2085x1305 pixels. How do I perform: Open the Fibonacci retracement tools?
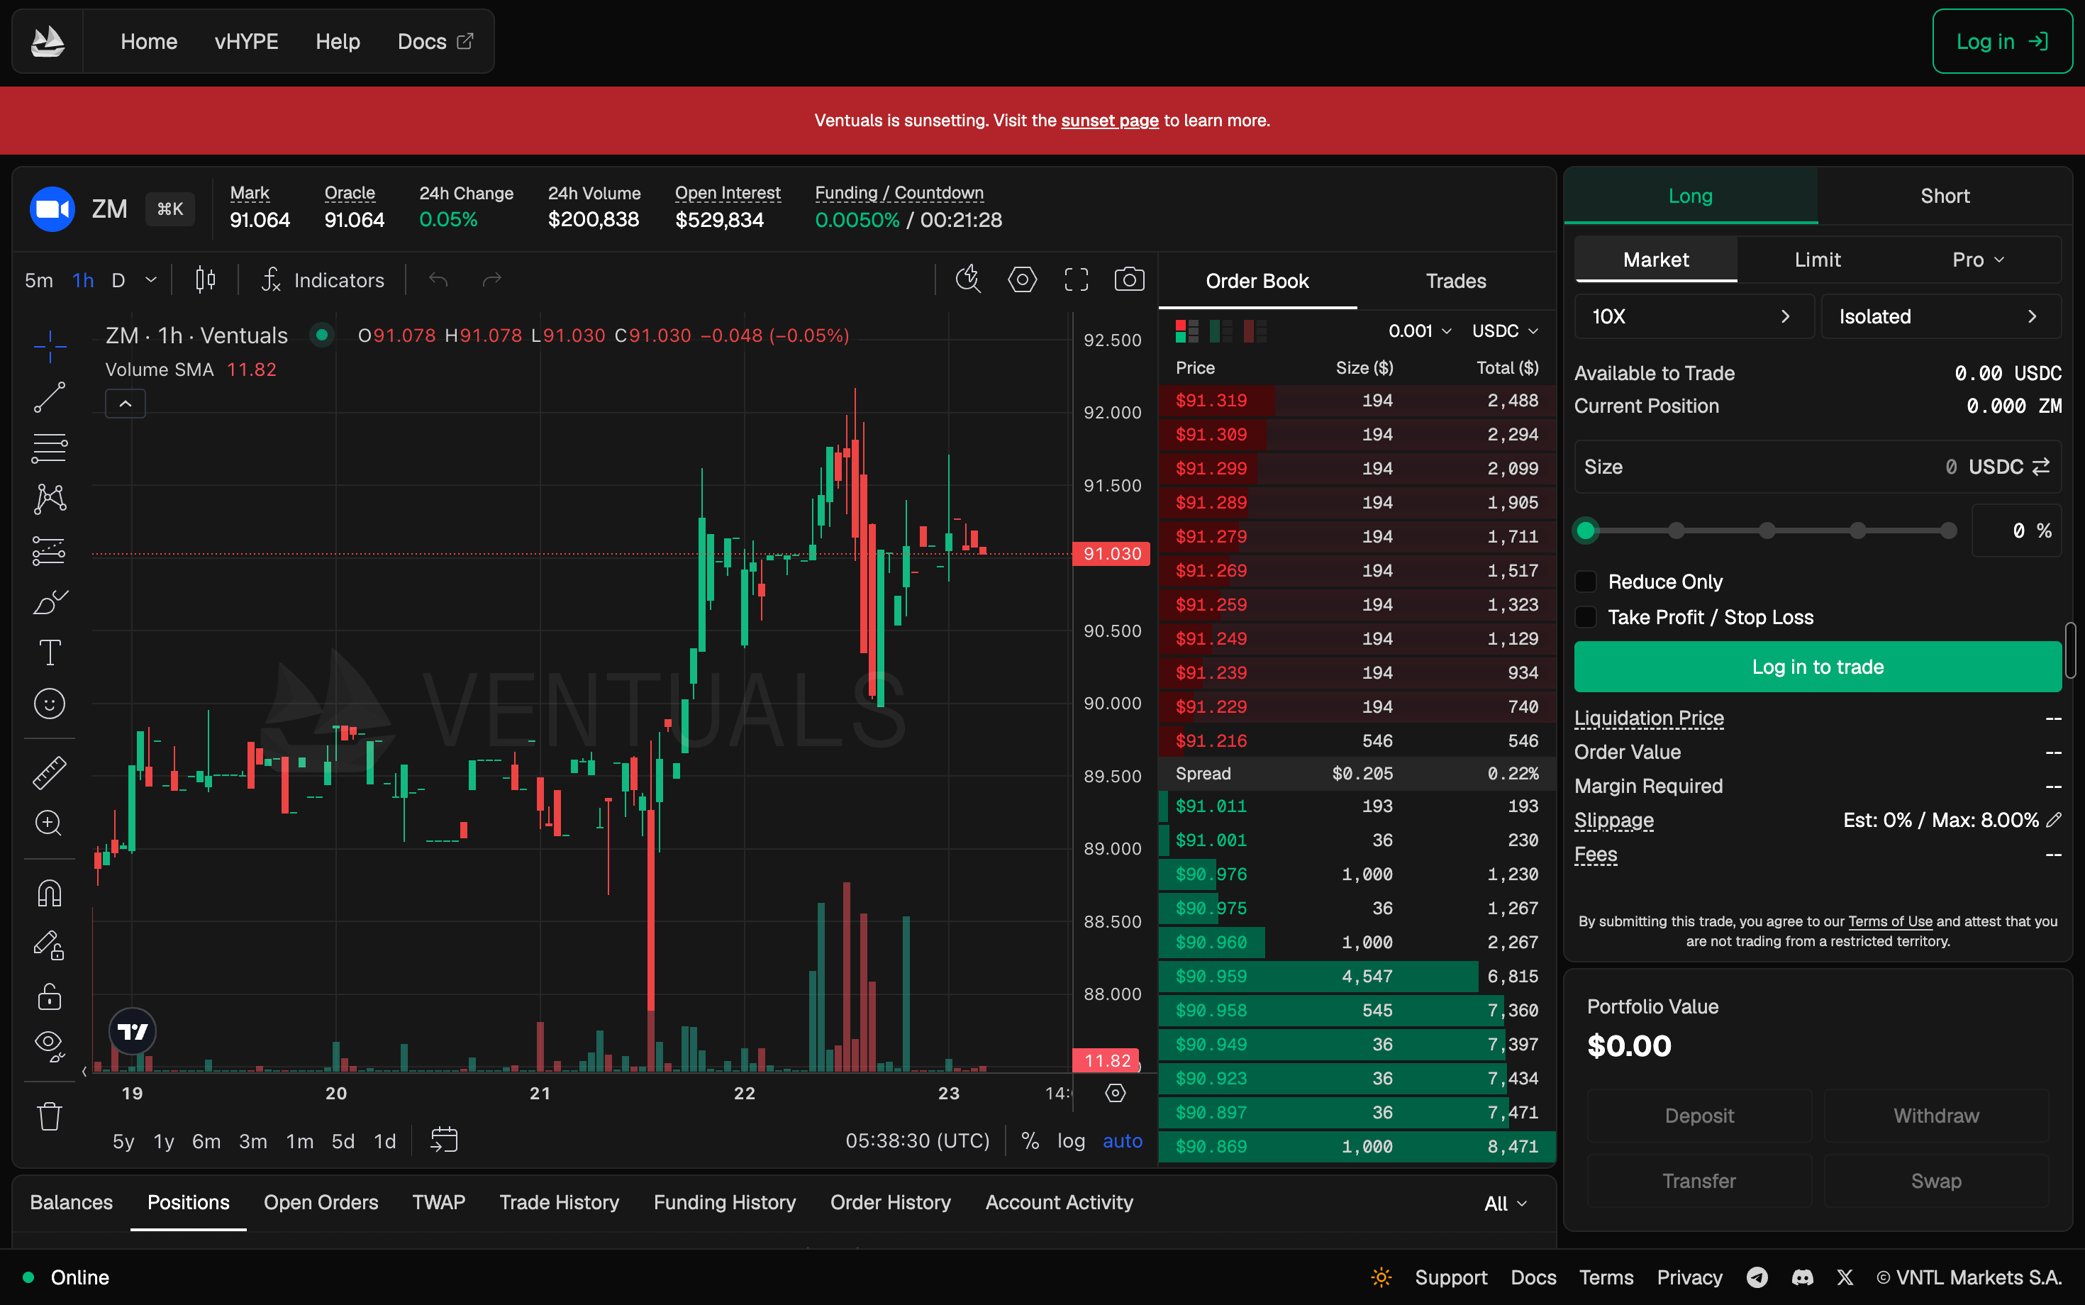pos(49,448)
